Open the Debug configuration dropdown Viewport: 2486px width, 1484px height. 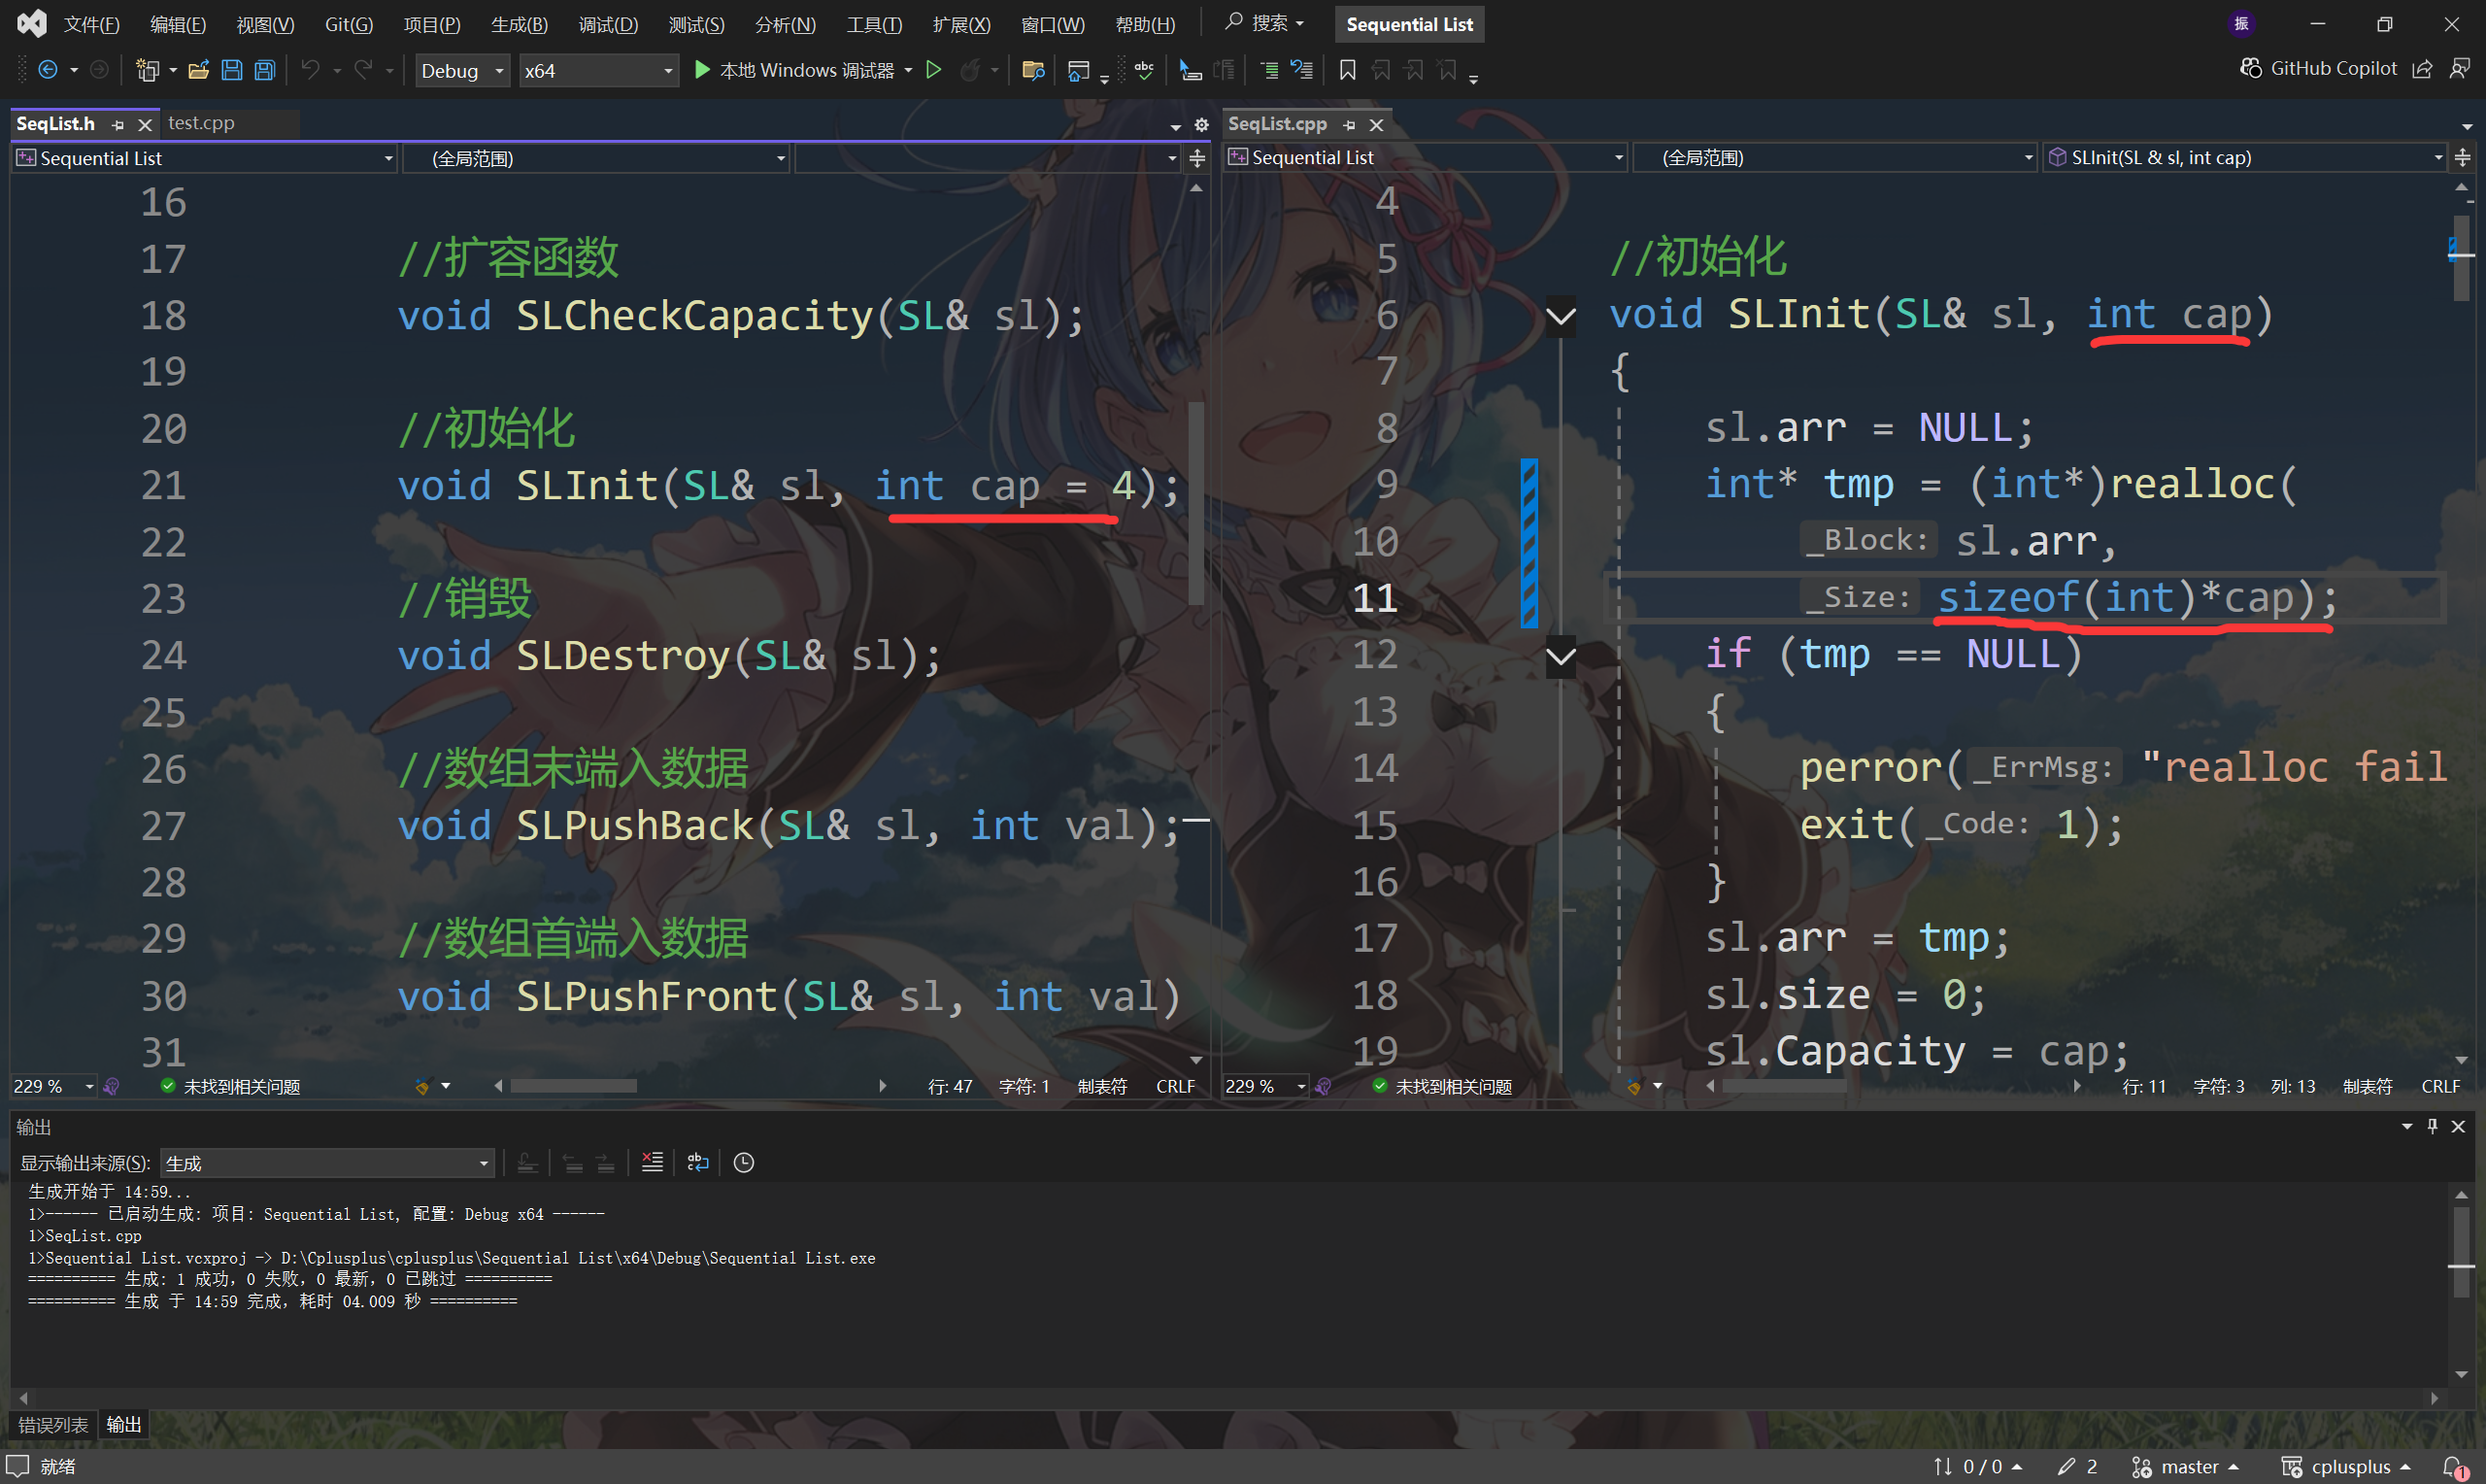click(x=462, y=71)
